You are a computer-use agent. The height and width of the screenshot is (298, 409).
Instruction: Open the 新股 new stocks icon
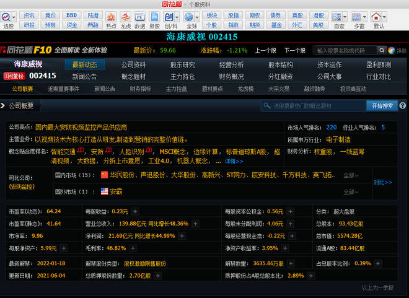154,17
